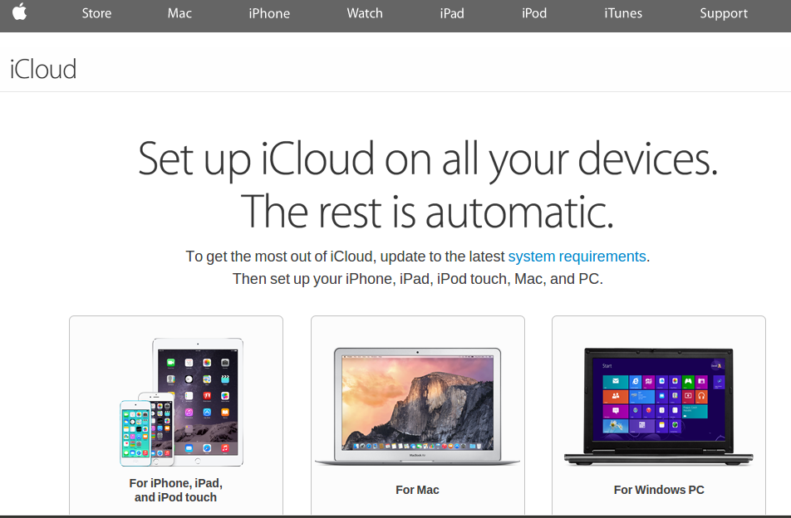Select the MacBook Air image

point(417,406)
